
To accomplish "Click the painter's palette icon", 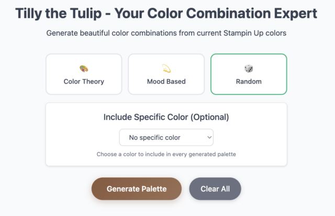I will click(x=84, y=68).
